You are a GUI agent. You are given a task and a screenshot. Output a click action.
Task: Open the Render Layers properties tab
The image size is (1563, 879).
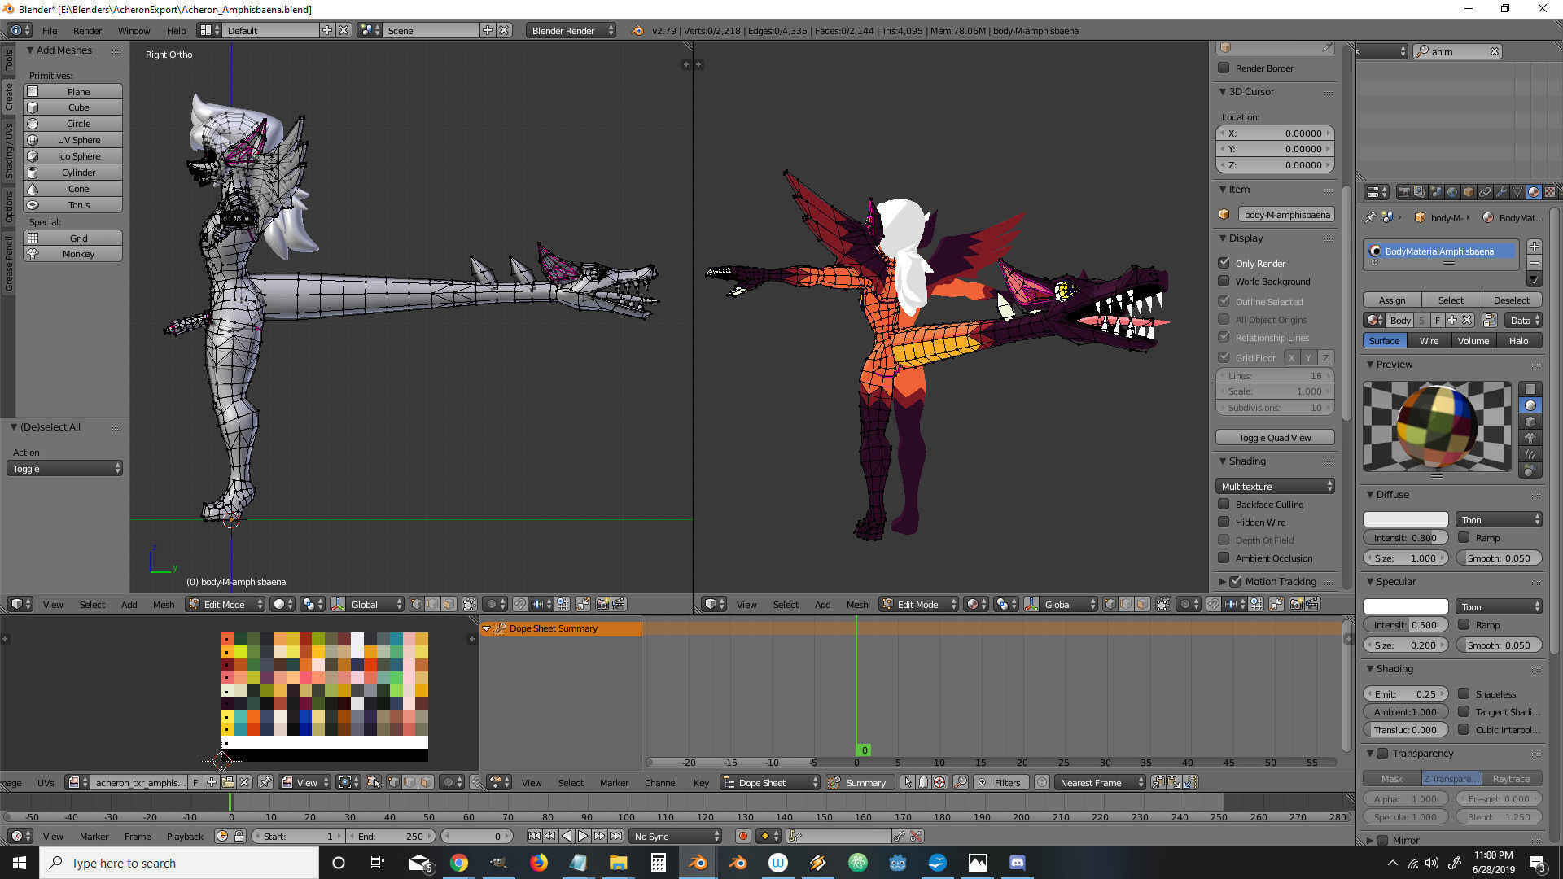coord(1420,192)
